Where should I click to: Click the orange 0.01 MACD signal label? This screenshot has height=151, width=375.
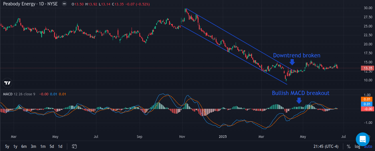pyautogui.click(x=367, y=99)
